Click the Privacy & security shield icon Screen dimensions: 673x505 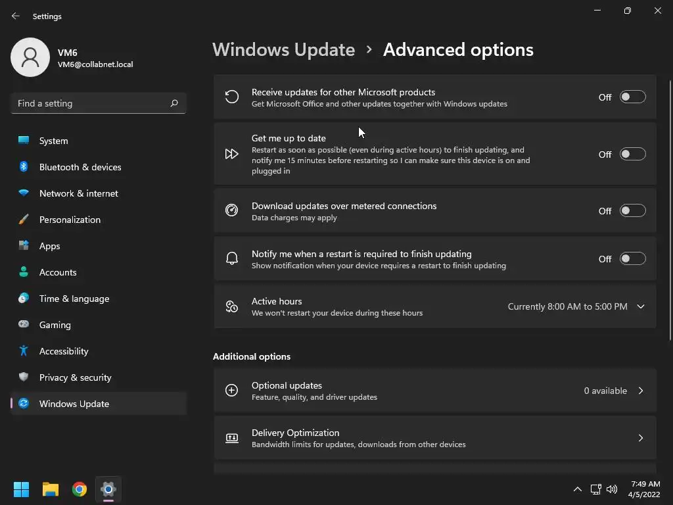click(24, 377)
